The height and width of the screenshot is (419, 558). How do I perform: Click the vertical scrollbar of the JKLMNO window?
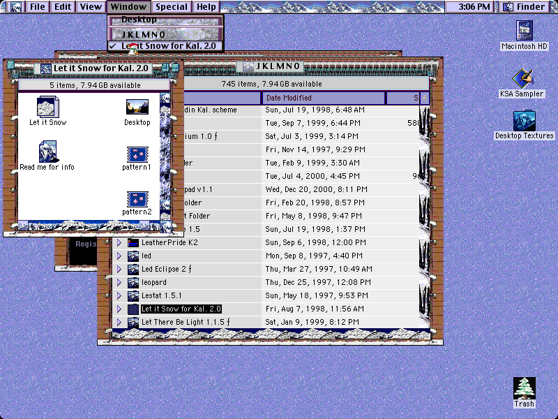pos(425,216)
